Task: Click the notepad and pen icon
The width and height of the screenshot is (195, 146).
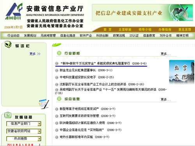Action: click(x=44, y=104)
